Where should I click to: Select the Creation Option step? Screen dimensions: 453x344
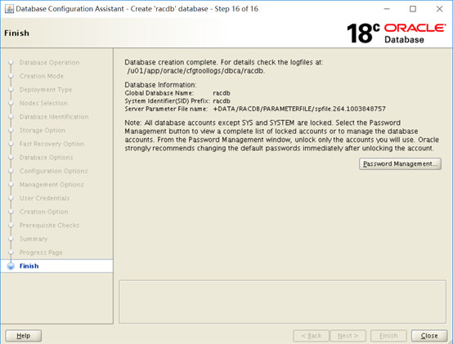tap(43, 212)
